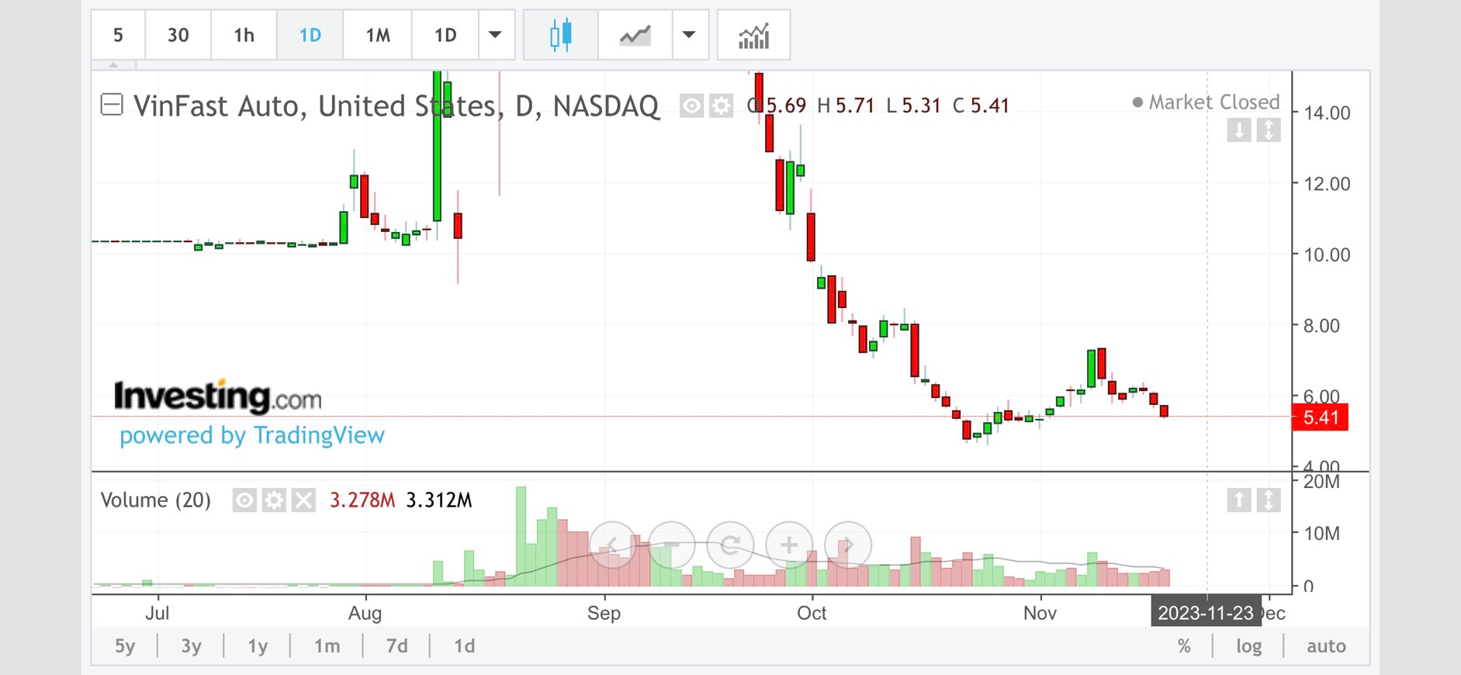
Task: Click the 10.00 price axis label
Action: 1327,254
